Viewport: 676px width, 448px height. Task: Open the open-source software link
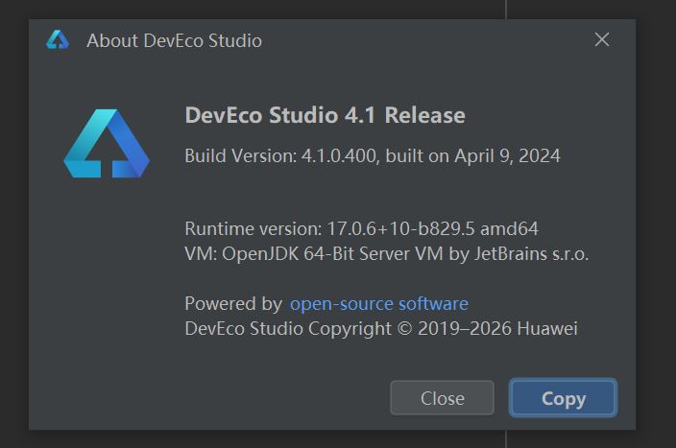pos(379,304)
